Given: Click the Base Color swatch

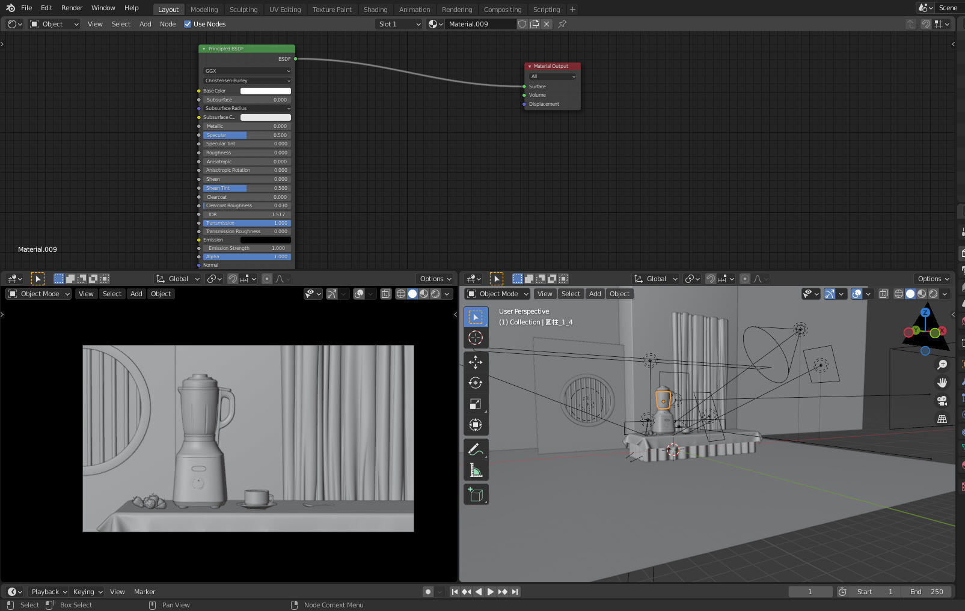Looking at the screenshot, I should pyautogui.click(x=265, y=91).
